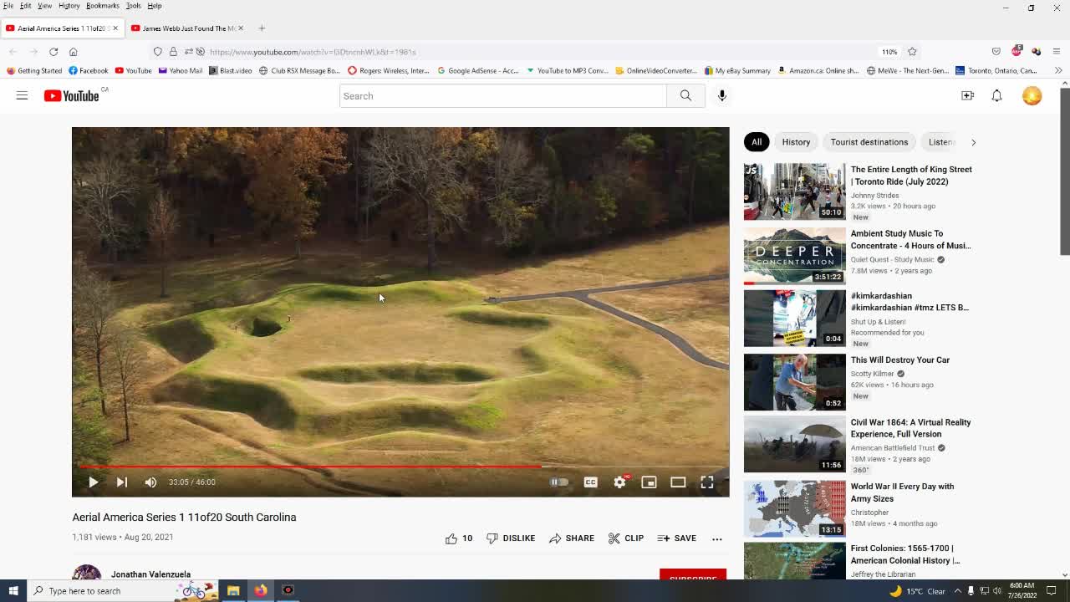Open the Facebook bookmark
This screenshot has height=602, width=1070.
click(x=89, y=71)
